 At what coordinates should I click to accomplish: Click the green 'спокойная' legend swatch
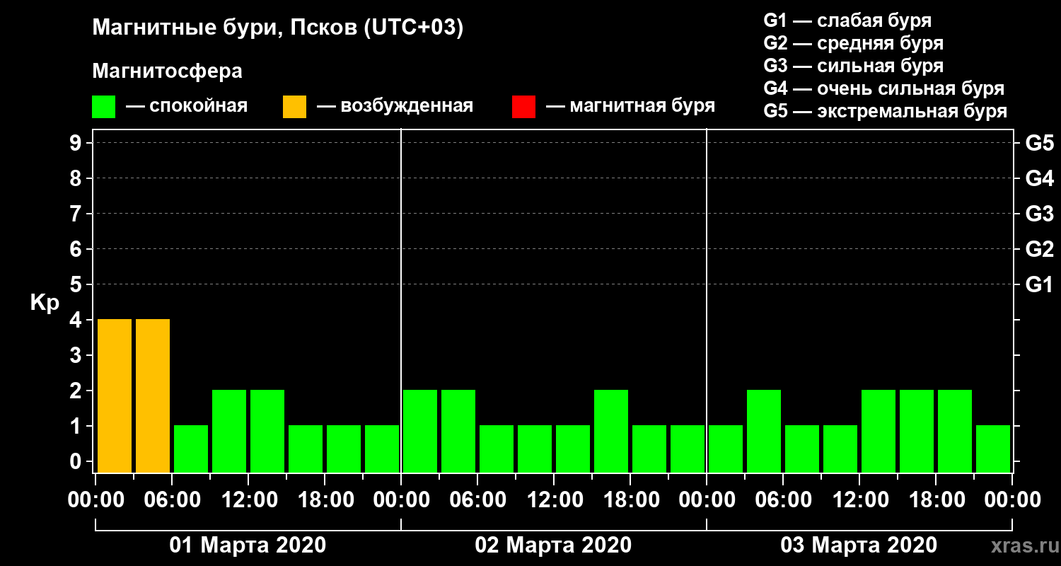tap(103, 107)
